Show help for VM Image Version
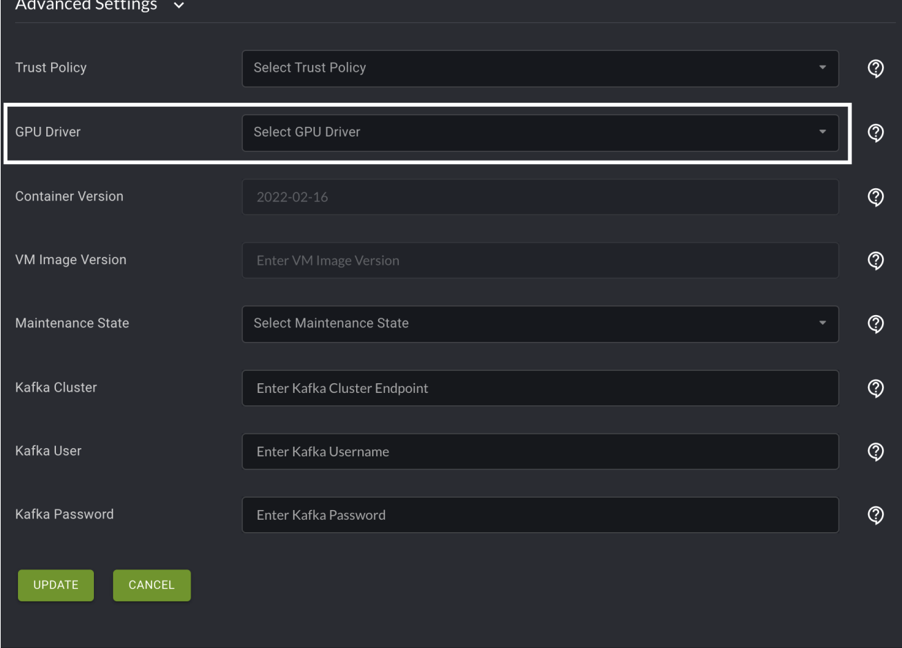Screen dimensions: 902x648 (876, 260)
